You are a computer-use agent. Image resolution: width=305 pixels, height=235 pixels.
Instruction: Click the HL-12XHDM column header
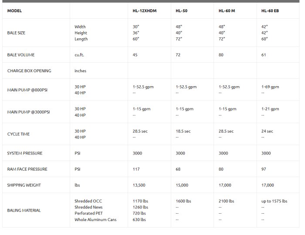coord(145,10)
